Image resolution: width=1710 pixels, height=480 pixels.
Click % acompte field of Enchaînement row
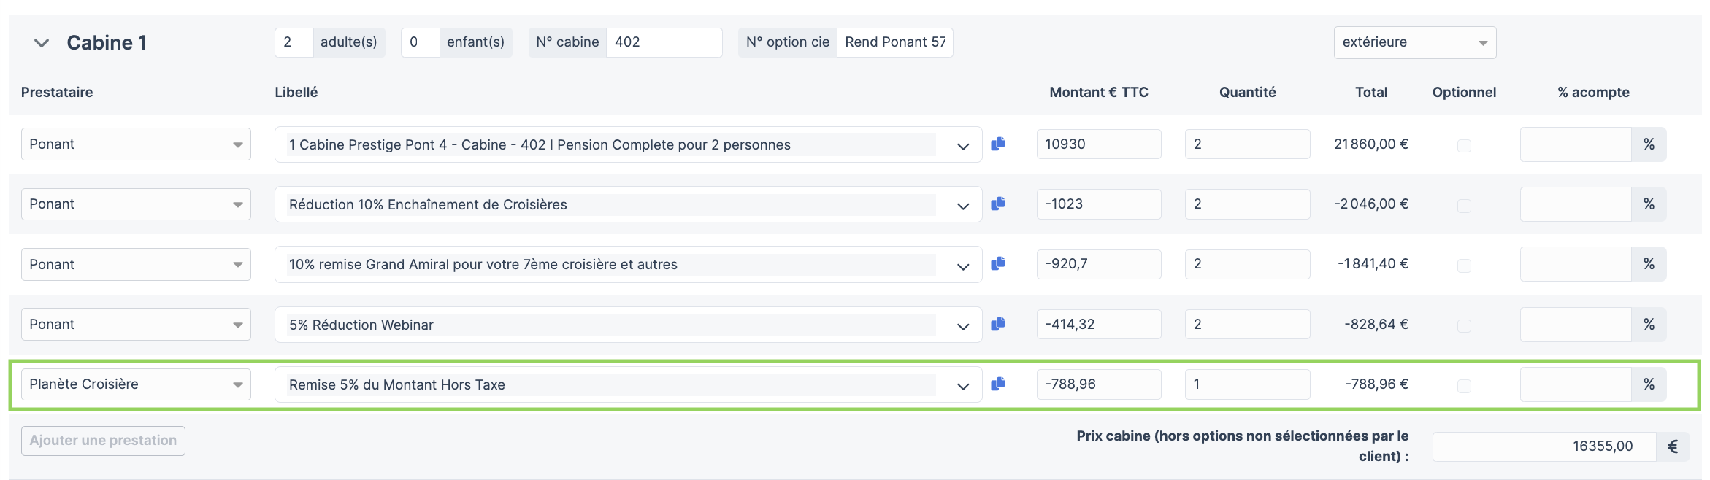pos(1576,204)
